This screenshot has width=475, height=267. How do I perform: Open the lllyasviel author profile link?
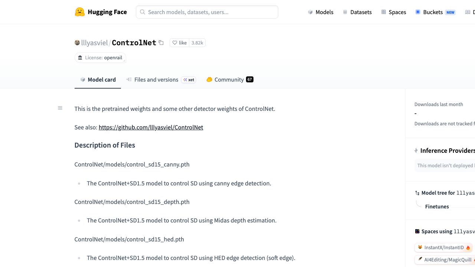coord(94,43)
